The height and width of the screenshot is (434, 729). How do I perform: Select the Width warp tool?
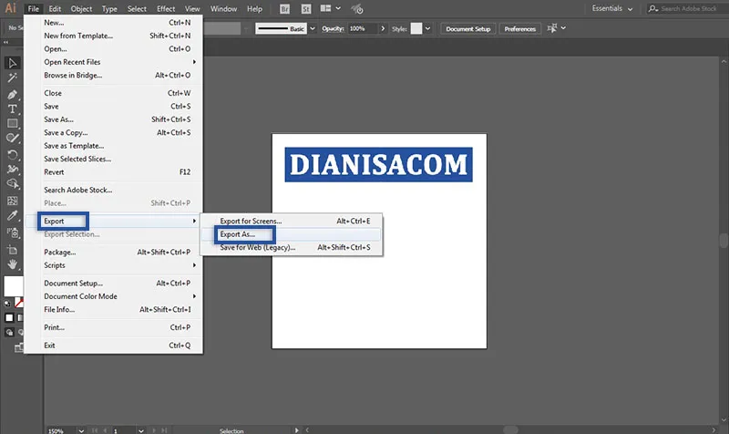[x=13, y=169]
